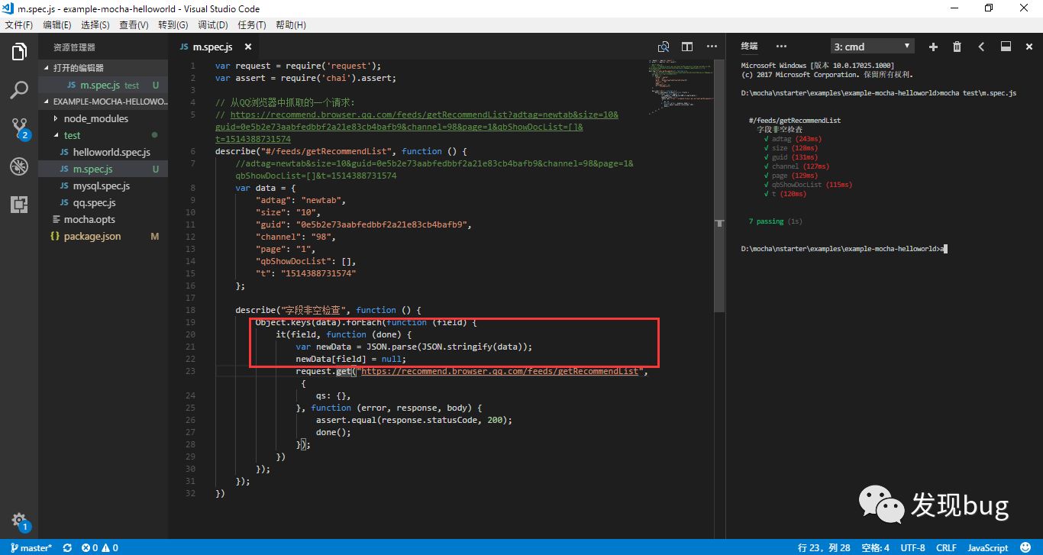Open the 调试(D) menu
Screen dimensions: 1043x555
click(x=212, y=25)
